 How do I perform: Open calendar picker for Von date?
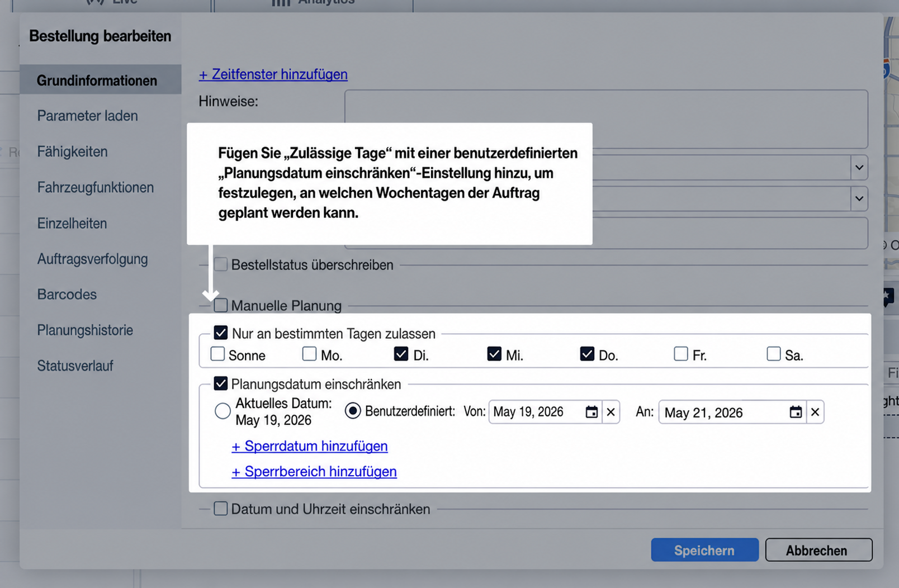[591, 412]
